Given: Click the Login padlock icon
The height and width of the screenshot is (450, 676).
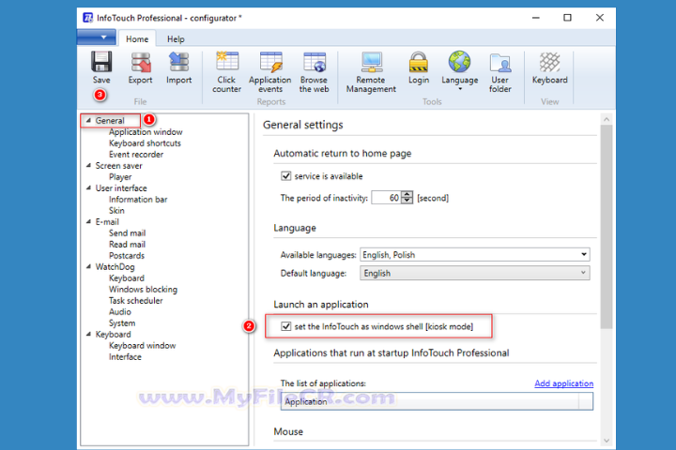Looking at the screenshot, I should tap(418, 62).
